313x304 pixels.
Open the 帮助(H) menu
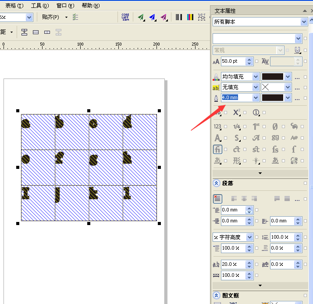pyautogui.click(x=91, y=6)
